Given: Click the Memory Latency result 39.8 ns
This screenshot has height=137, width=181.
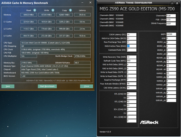Looking at the screenshot, I should [82, 15].
